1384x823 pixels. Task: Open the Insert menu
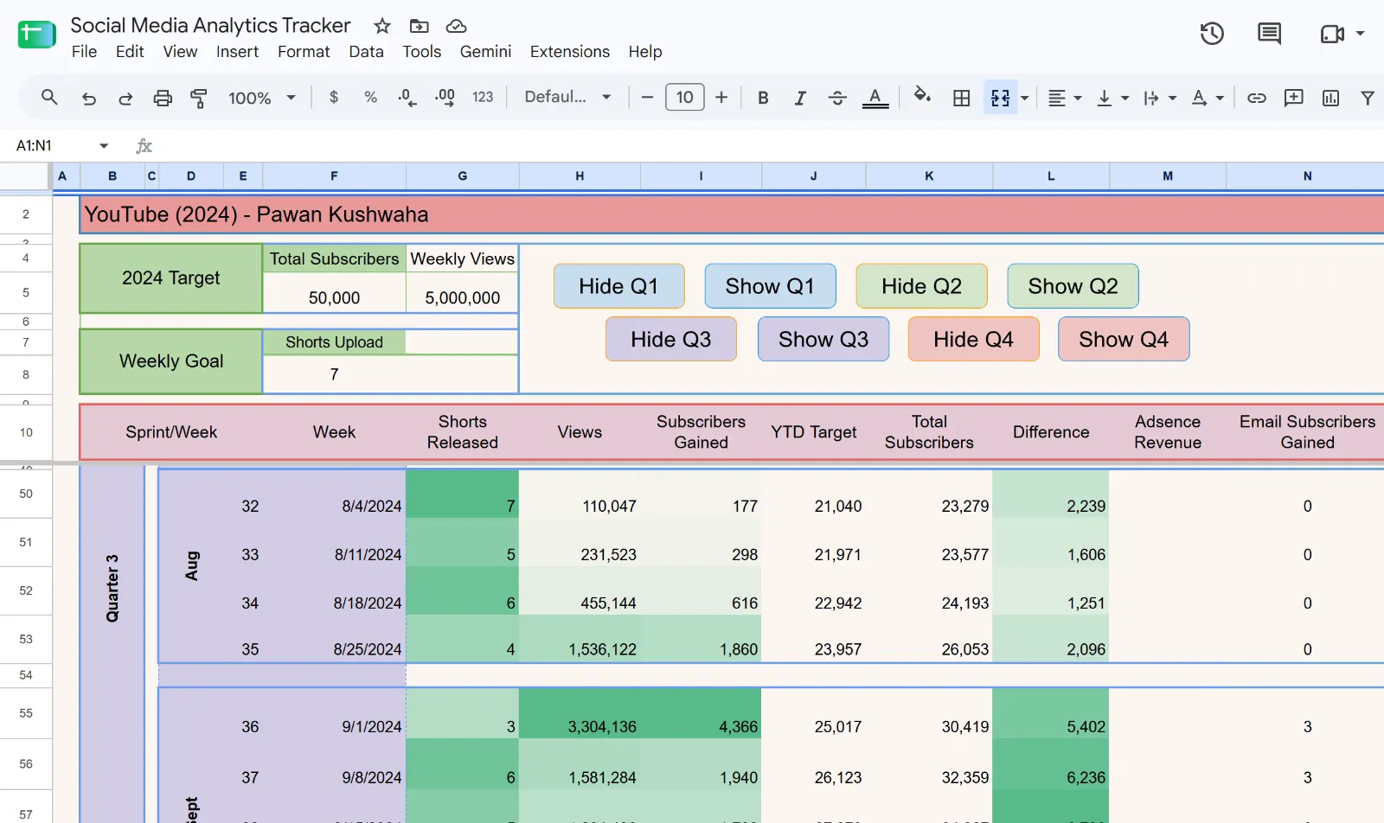237,52
